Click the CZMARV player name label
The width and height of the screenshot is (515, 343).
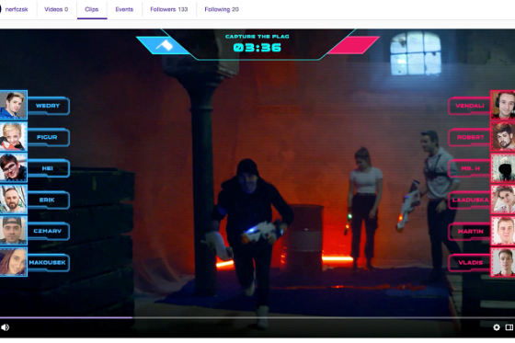pos(48,231)
